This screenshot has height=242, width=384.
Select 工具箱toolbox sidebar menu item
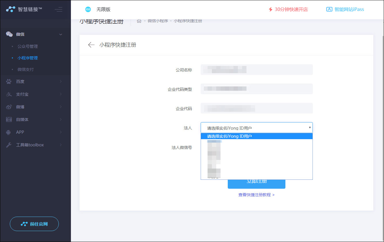(x=35, y=145)
